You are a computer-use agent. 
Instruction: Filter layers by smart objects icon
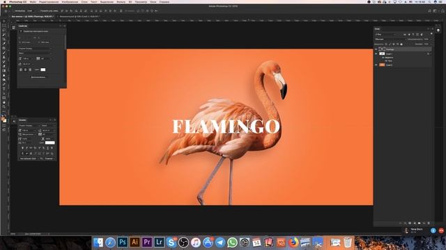[x=422, y=35]
